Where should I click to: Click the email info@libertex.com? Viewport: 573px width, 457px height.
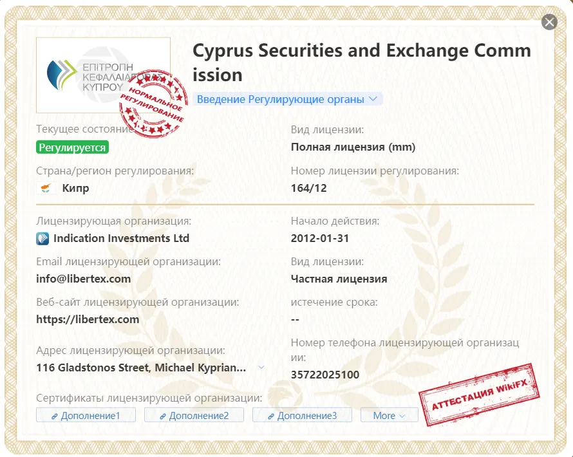point(83,279)
